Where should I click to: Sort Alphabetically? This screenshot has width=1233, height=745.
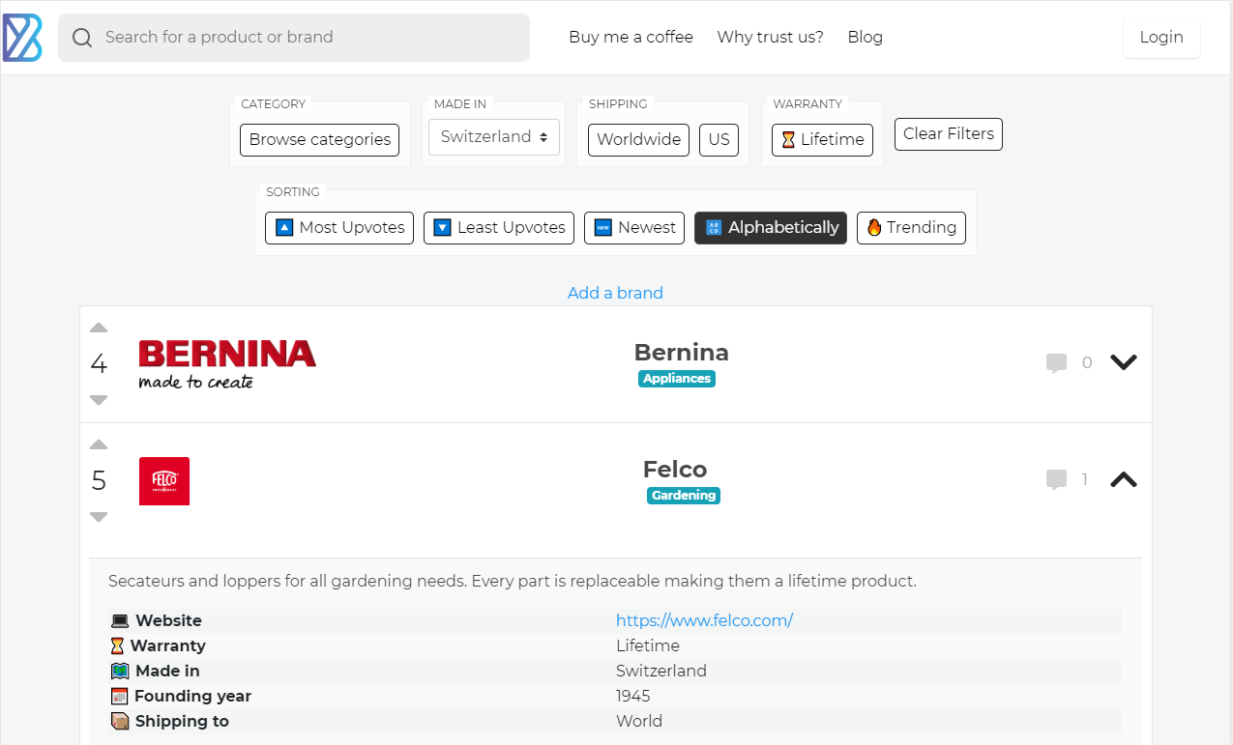click(x=771, y=228)
